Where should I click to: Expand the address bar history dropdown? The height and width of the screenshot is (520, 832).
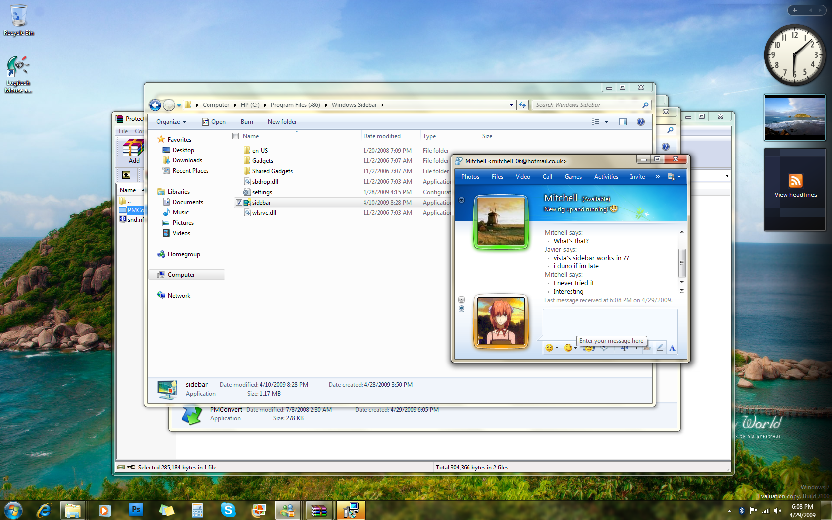(511, 105)
